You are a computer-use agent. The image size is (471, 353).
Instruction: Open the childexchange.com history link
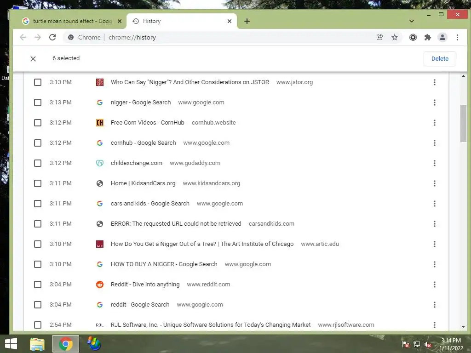coord(137,163)
